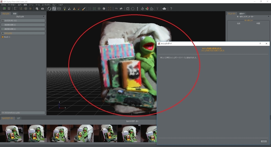
Task: Click the ? help button in メッシュウィザード dialog
Action: [260, 44]
